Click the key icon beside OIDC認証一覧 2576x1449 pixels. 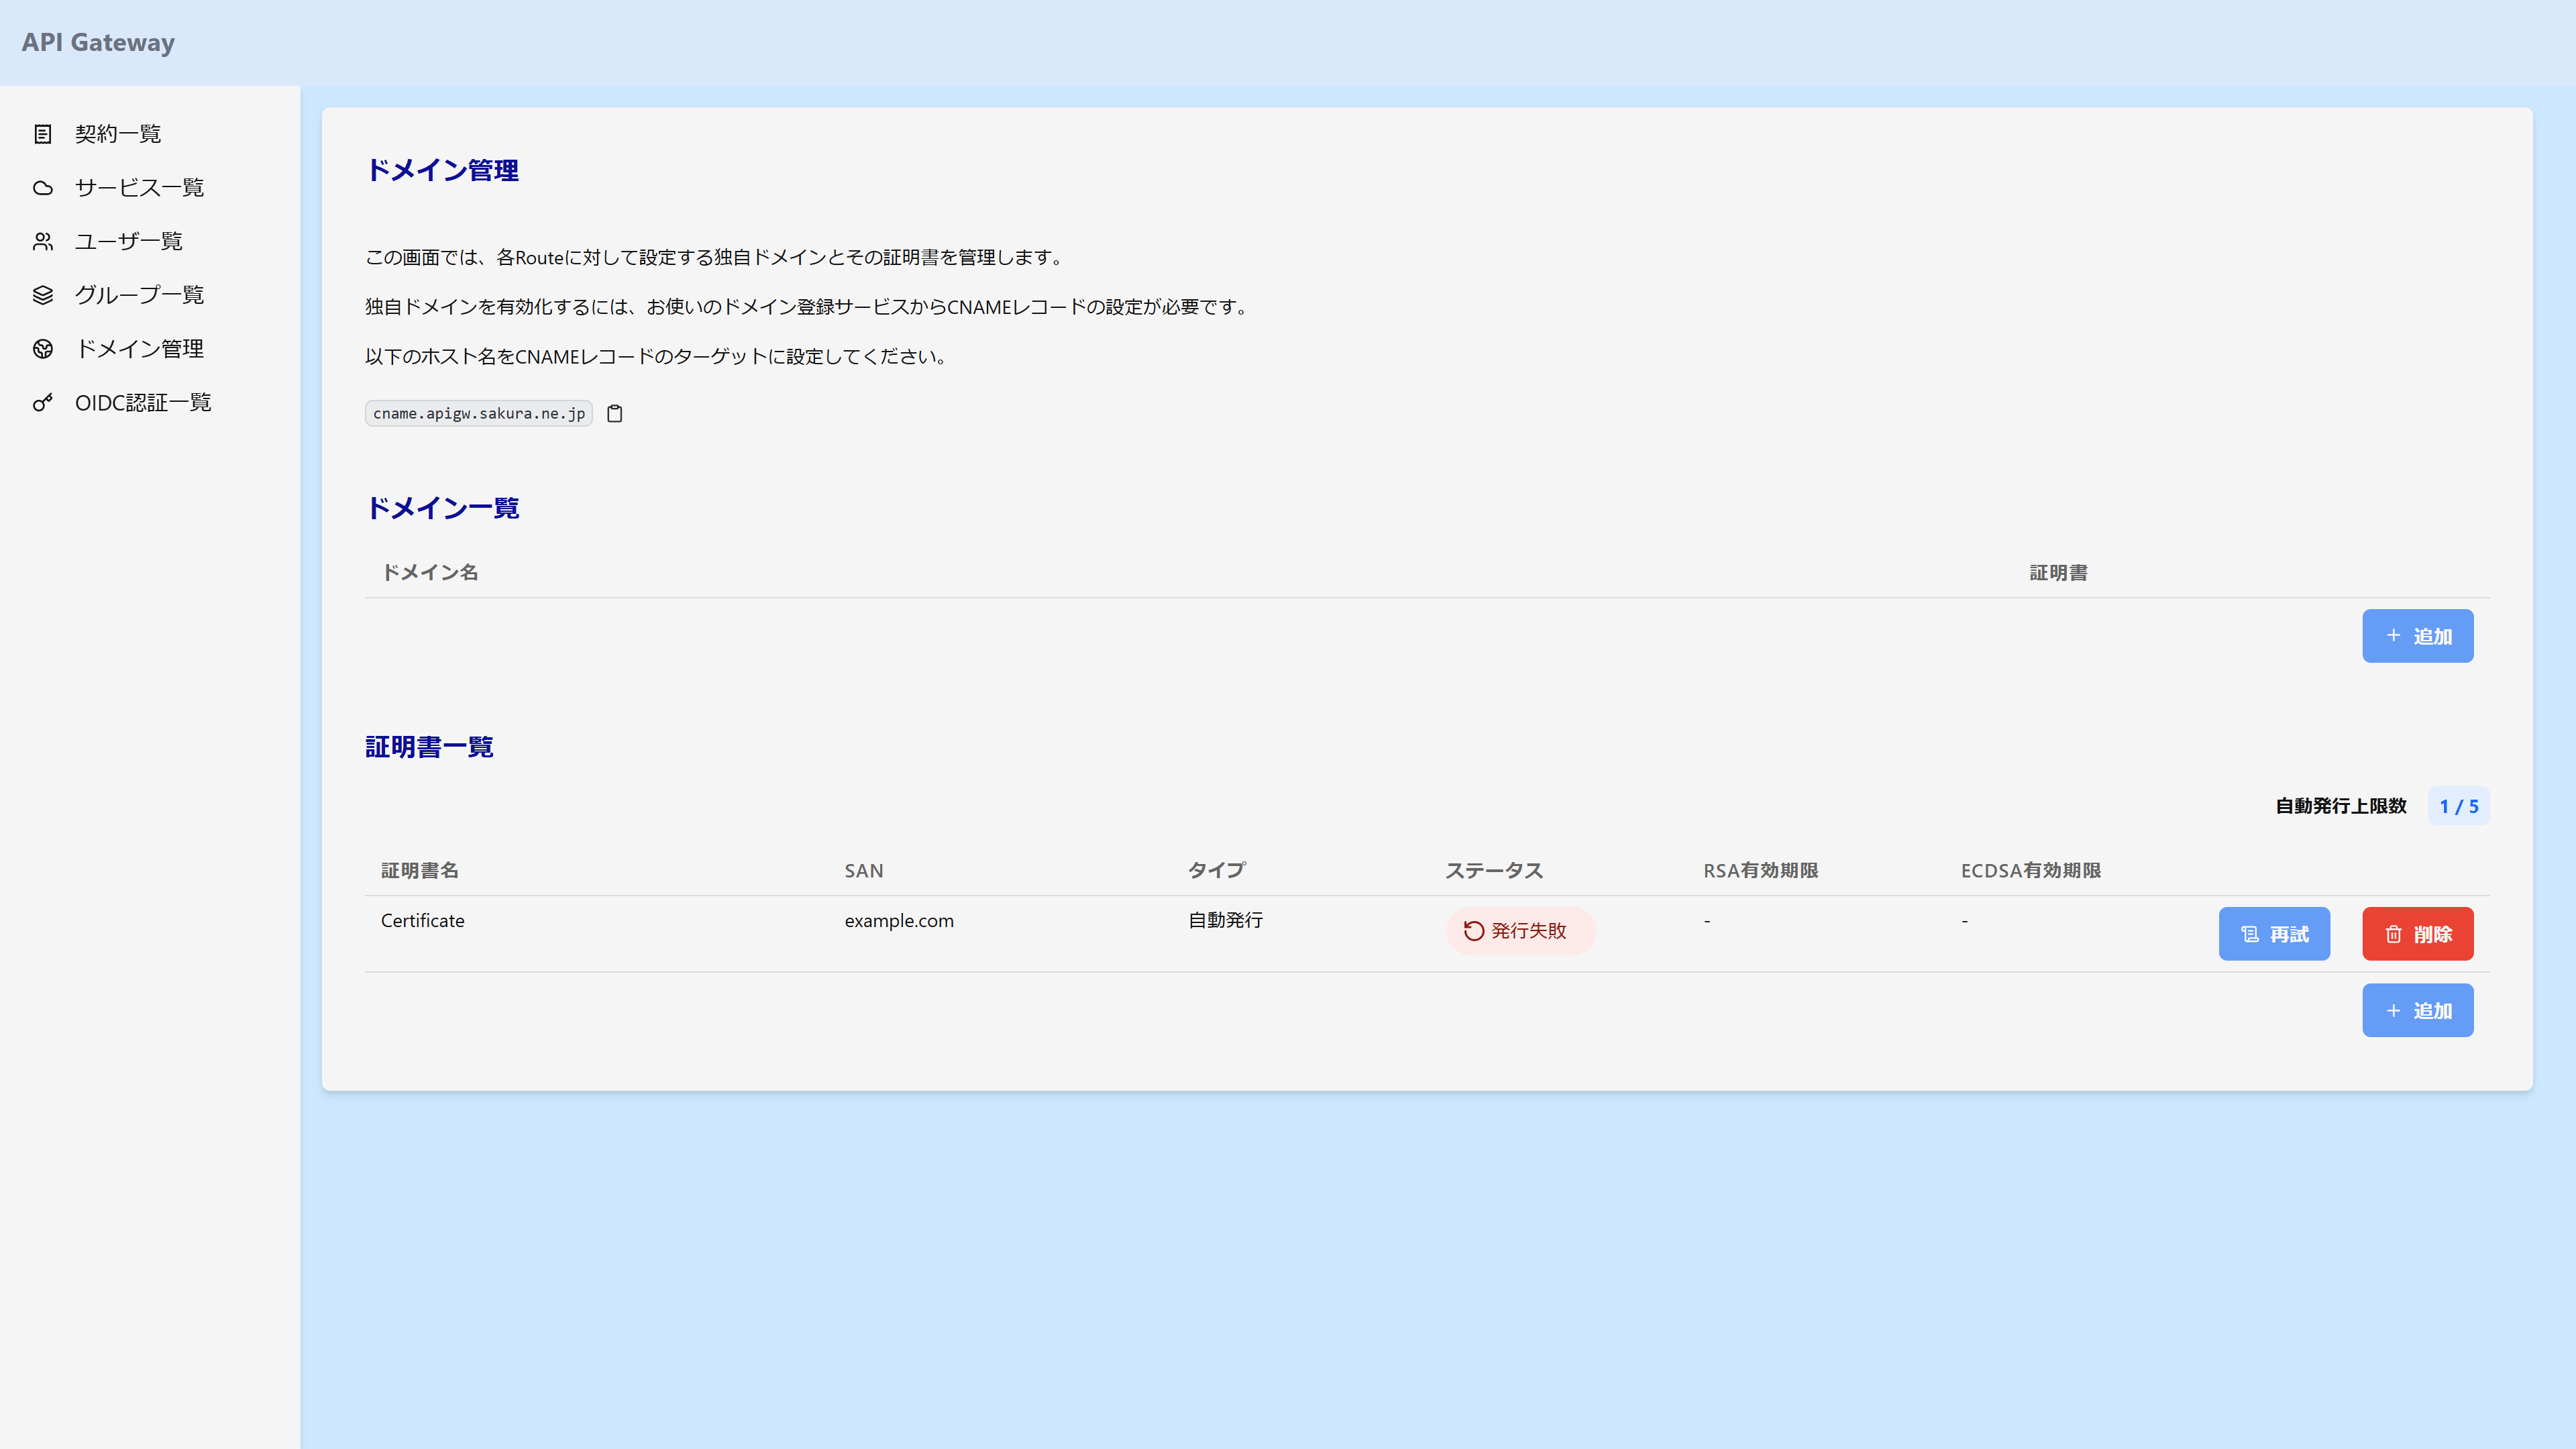[42, 403]
